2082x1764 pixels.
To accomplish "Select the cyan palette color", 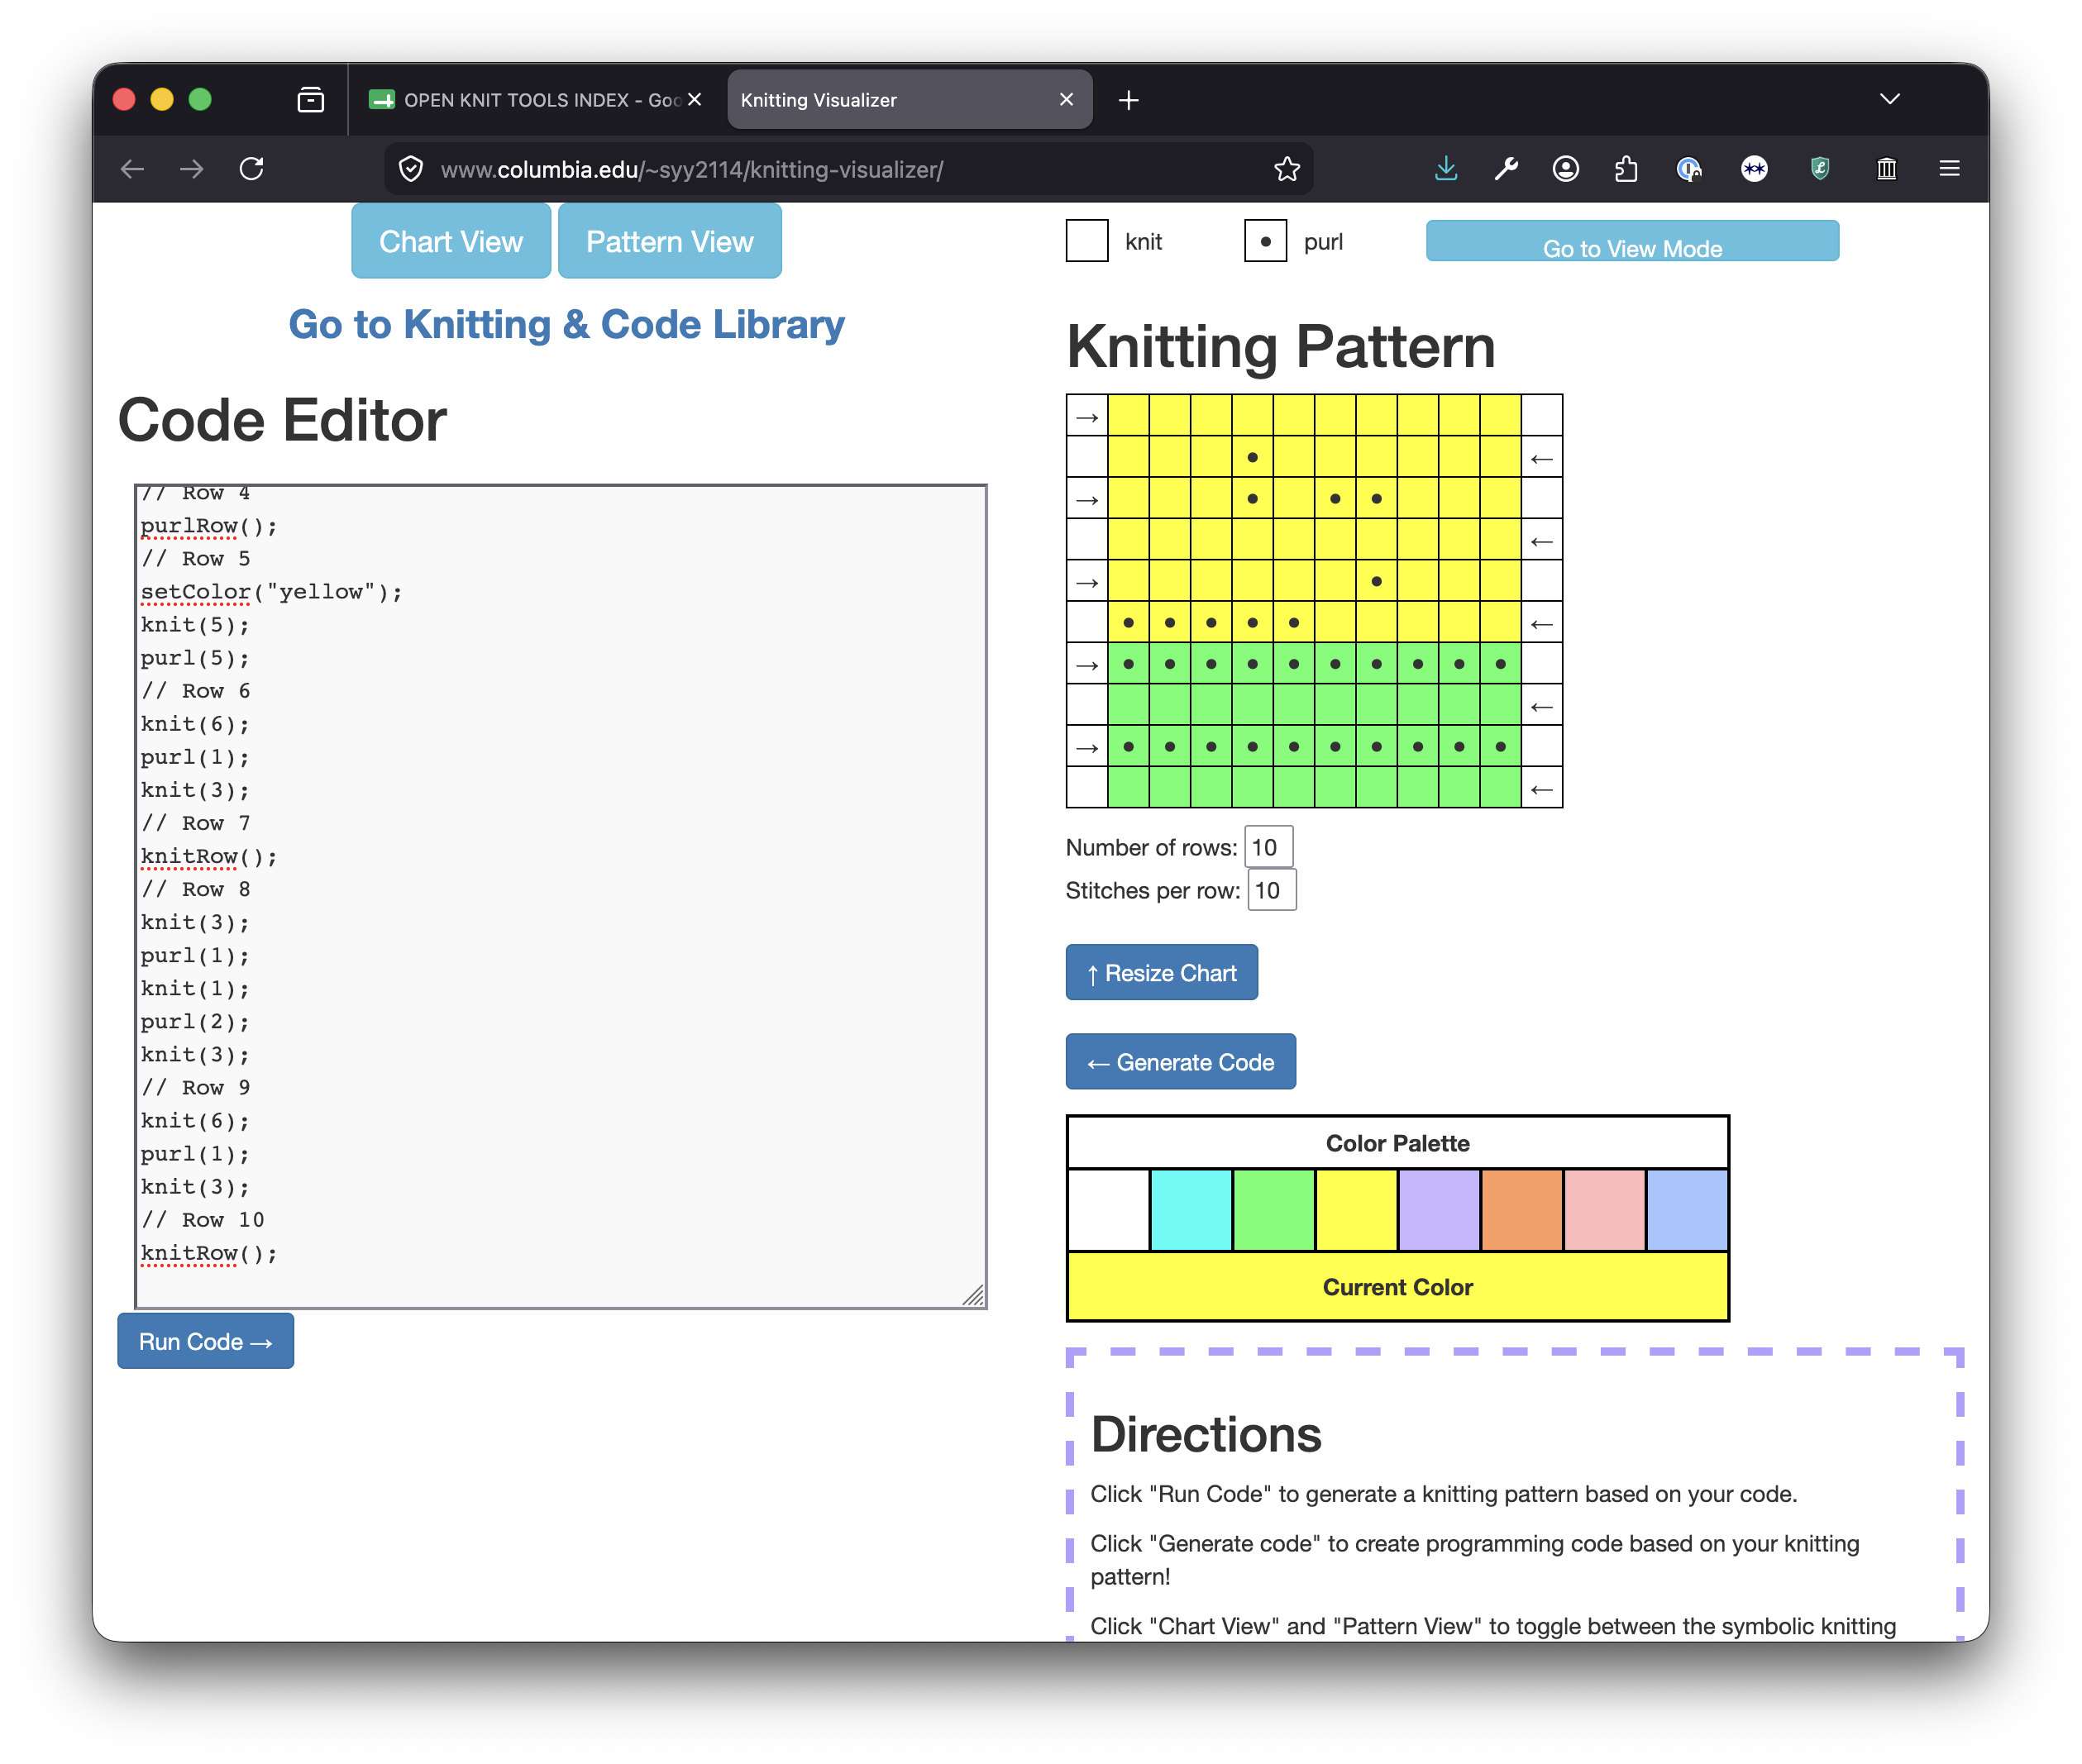I will (1191, 1210).
